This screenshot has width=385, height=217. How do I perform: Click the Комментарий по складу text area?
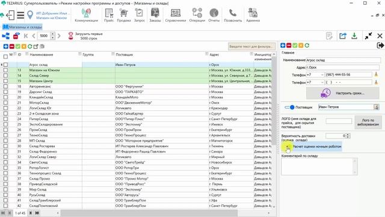coord(319,166)
